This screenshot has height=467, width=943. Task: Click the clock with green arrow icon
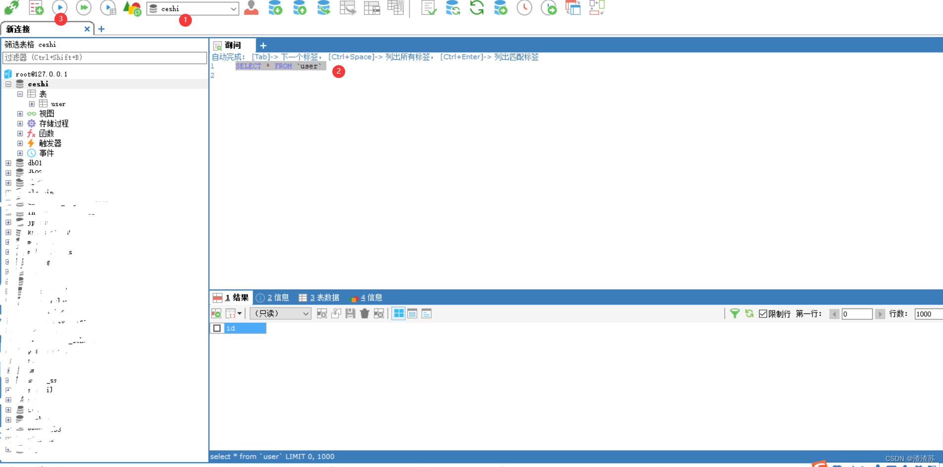pyautogui.click(x=549, y=7)
